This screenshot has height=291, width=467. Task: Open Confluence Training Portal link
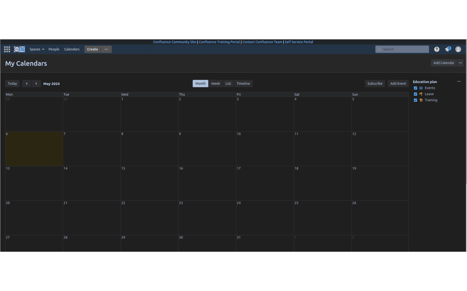tap(219, 42)
